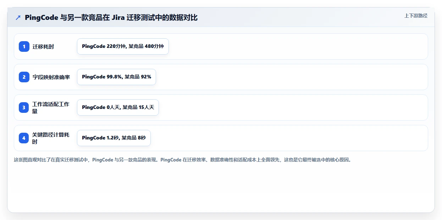Click the 工作流适配工作量 row label

[51, 108]
